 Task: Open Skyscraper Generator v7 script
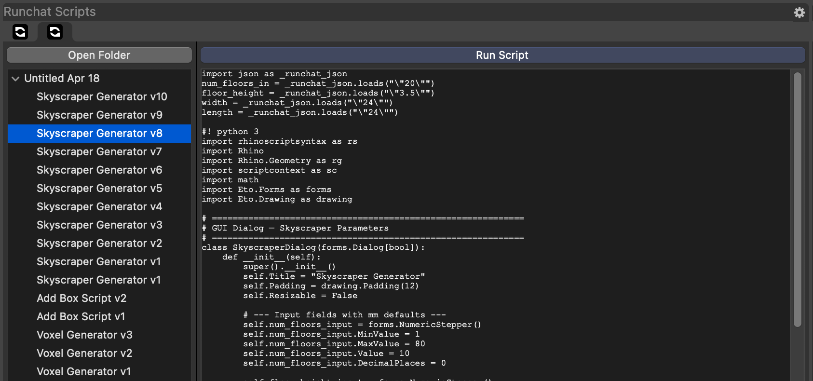pos(99,151)
